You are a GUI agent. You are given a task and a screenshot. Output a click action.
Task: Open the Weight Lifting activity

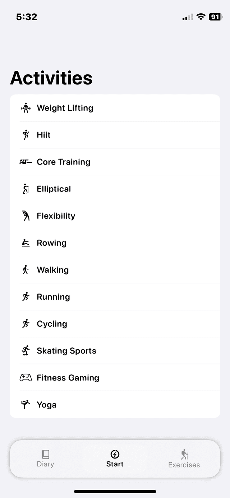[65, 108]
